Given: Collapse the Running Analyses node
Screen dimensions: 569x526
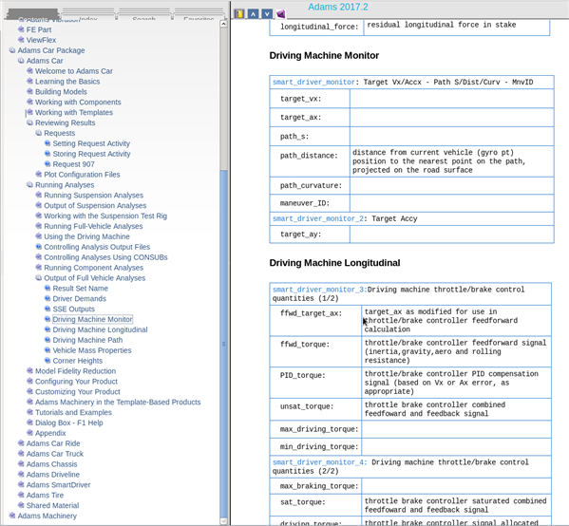Looking at the screenshot, I should (30, 184).
